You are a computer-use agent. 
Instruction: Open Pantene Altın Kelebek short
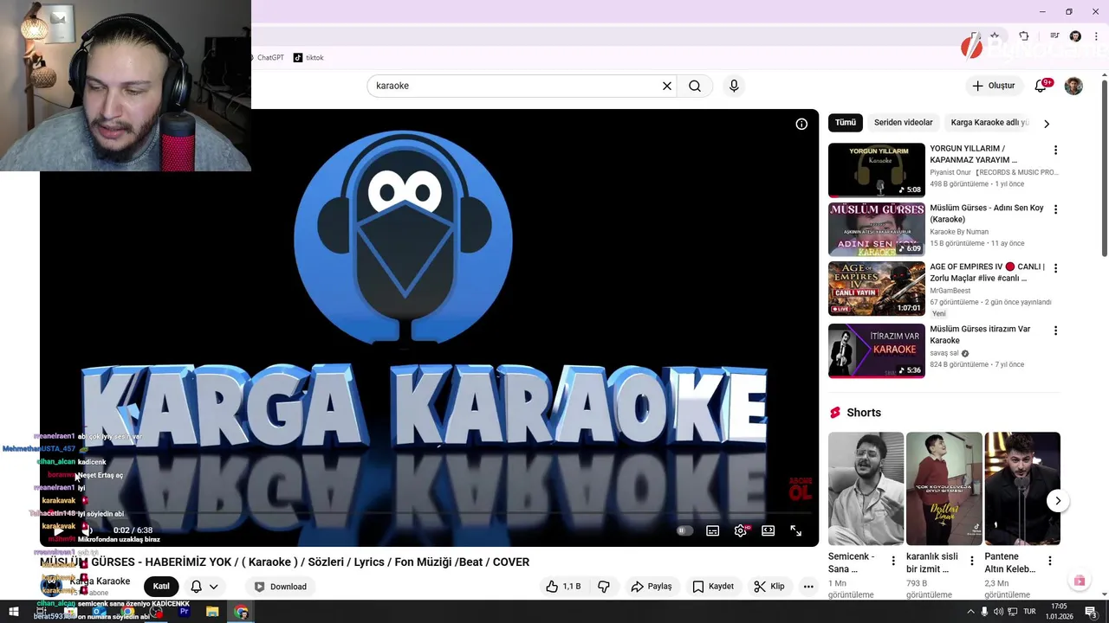[x=1022, y=489]
